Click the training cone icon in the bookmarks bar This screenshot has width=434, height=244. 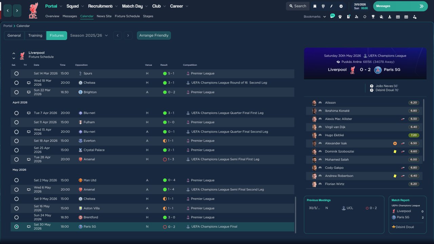coord(390,17)
